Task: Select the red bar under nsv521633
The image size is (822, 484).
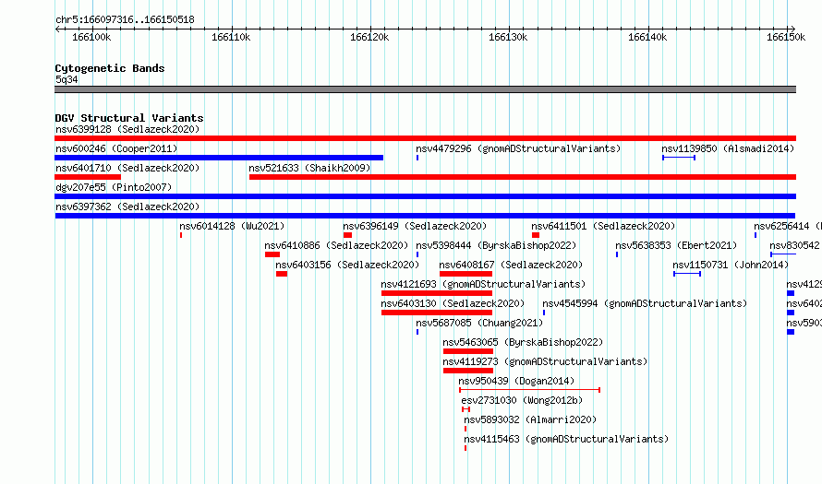Action: click(x=523, y=177)
